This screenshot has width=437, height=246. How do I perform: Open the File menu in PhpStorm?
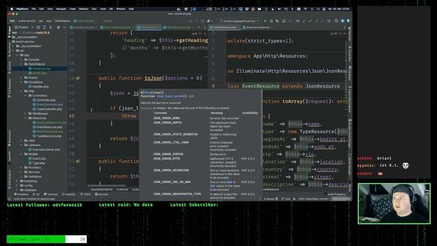click(x=33, y=9)
